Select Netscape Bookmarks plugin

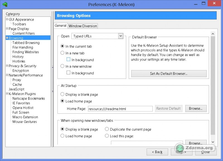[29, 98]
